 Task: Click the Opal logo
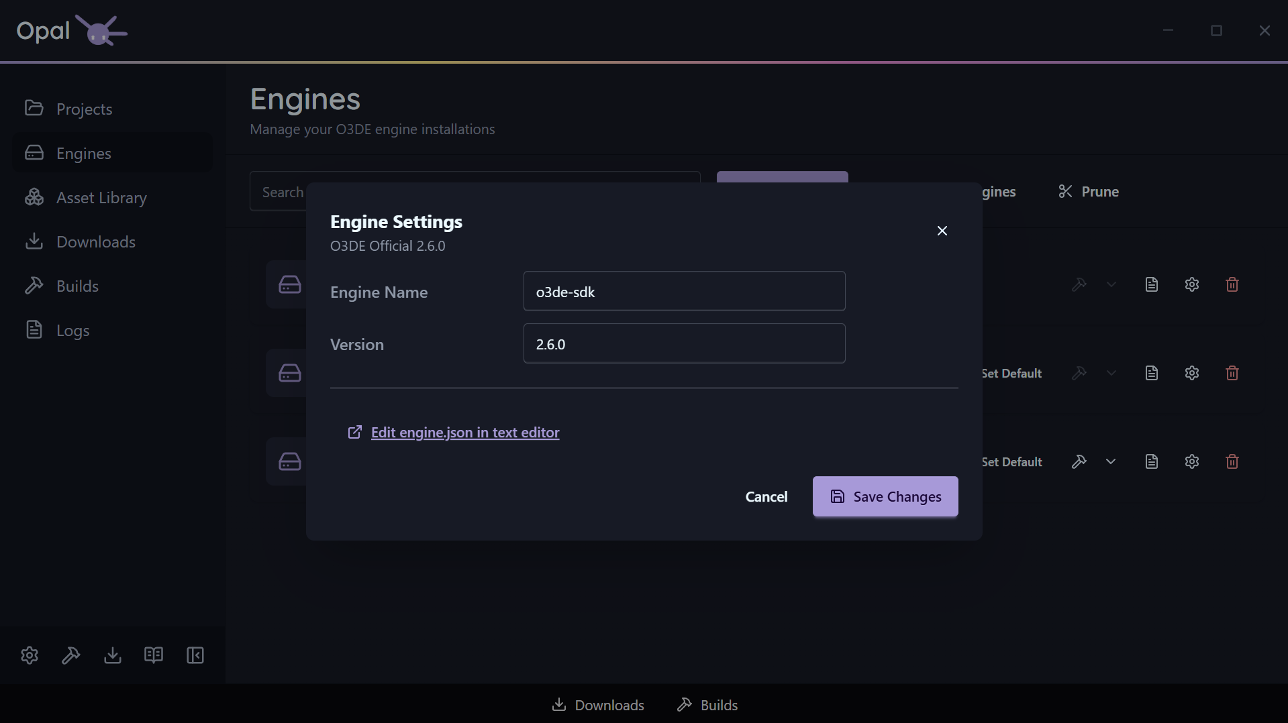click(x=72, y=30)
